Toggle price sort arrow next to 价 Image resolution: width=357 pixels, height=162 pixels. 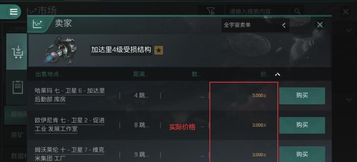pos(277,75)
